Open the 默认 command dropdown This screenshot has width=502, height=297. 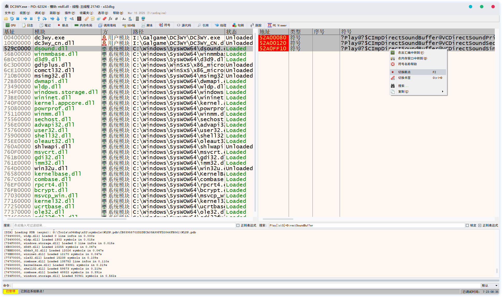(490, 286)
